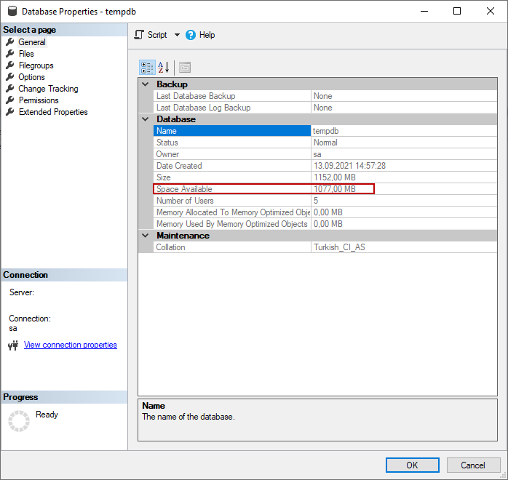This screenshot has width=508, height=480.
Task: Open the Change Tracking page
Action: click(x=48, y=89)
